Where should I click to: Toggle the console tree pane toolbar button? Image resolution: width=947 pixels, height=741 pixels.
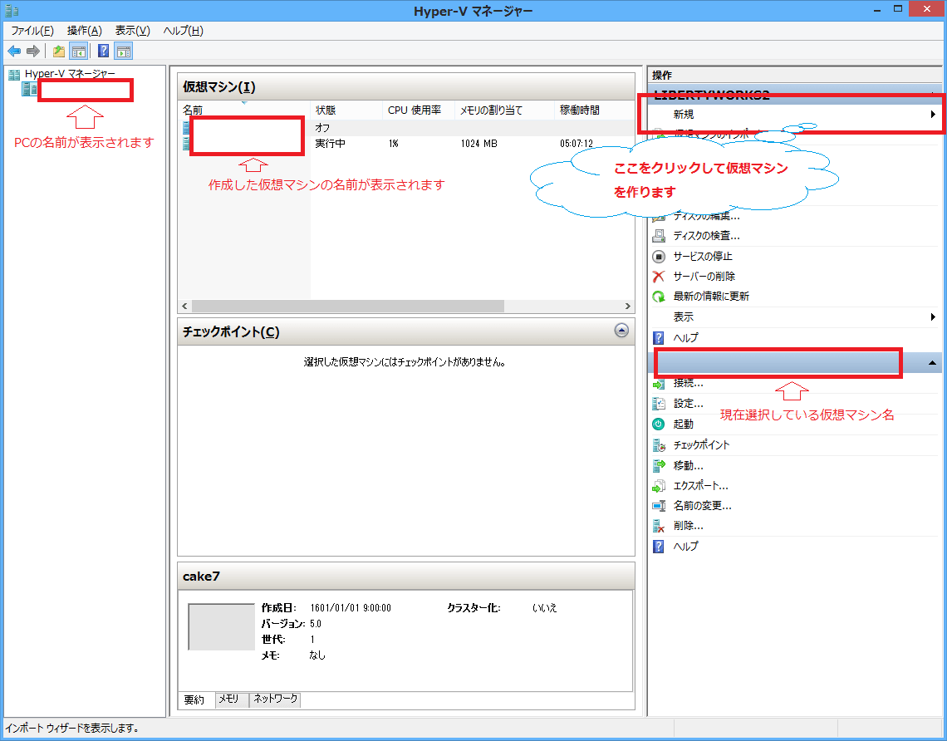[79, 52]
